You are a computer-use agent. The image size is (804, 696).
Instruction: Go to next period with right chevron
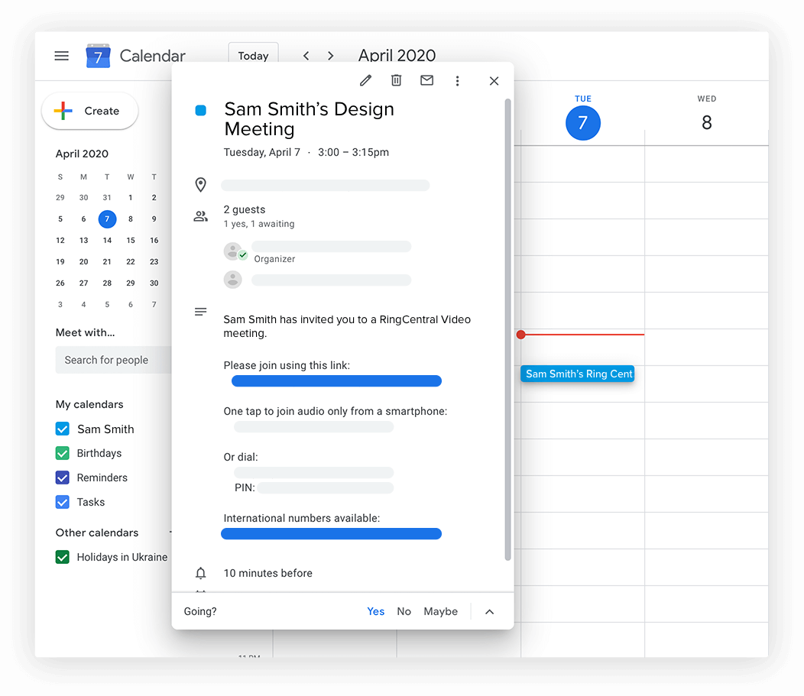point(330,56)
